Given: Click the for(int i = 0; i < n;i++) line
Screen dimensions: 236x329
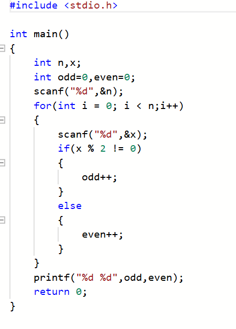Looking at the screenshot, I should pos(108,106).
